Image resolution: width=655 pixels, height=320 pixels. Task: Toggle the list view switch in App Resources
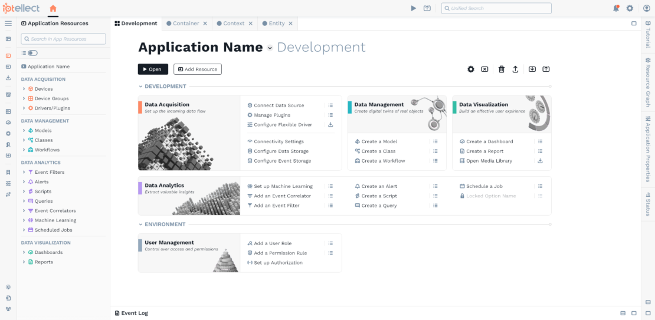tap(32, 53)
